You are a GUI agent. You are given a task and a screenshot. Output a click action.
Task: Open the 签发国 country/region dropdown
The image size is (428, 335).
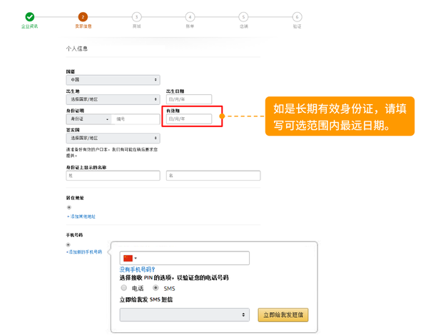tap(113, 139)
